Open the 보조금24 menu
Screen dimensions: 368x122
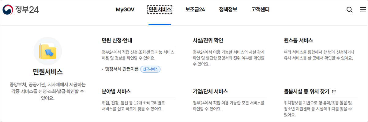195,9
